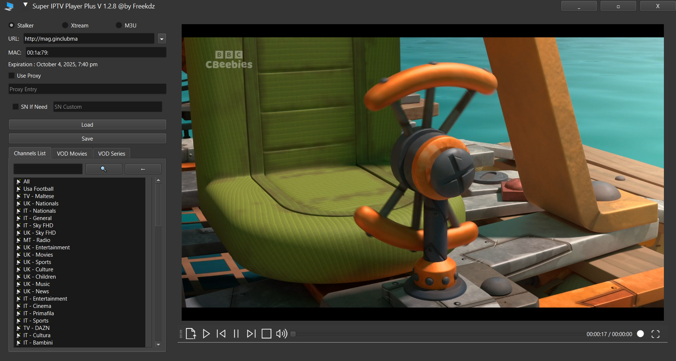Screen dimensions: 676x361
Task: Select the All category
Action: click(79, 181)
